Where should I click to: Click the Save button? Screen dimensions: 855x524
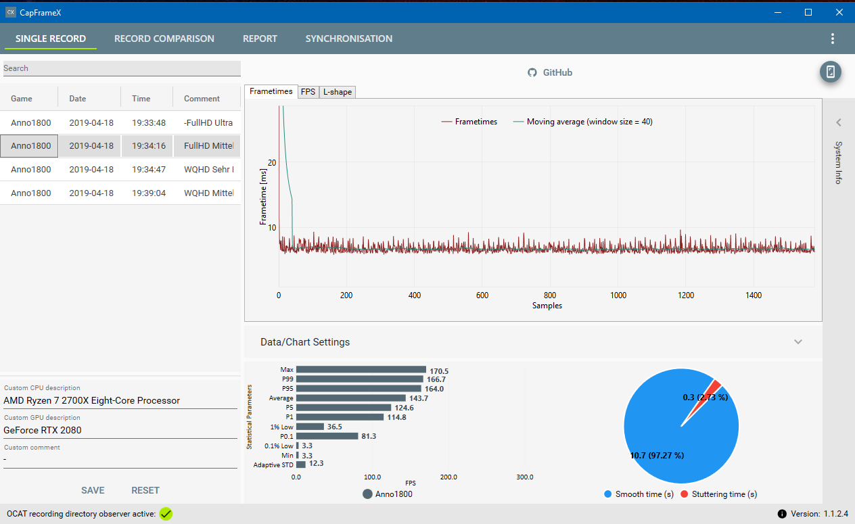[x=93, y=490]
